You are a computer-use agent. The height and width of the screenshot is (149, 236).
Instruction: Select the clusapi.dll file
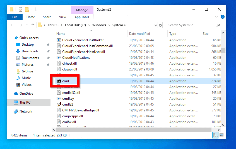[x=69, y=69]
